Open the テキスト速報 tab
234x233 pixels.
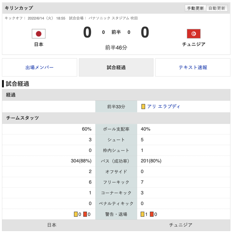(193, 67)
